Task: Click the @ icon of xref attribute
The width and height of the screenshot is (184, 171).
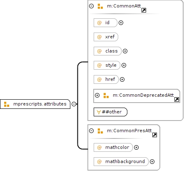Action: pos(99,37)
